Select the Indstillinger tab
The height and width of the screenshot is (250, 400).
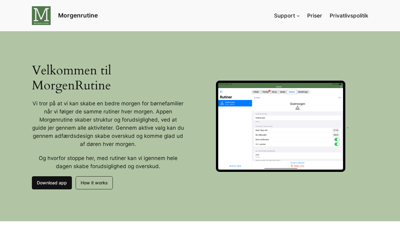tap(303, 92)
